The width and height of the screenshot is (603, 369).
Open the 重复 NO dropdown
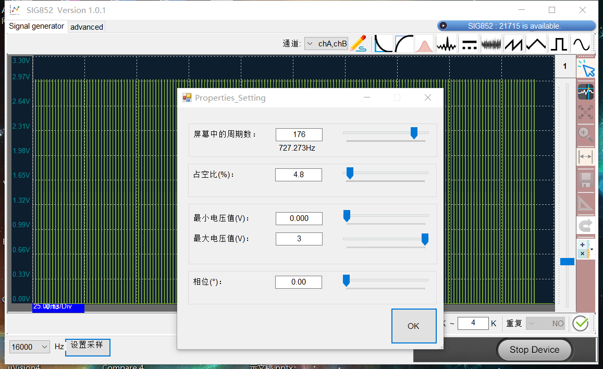(545, 323)
